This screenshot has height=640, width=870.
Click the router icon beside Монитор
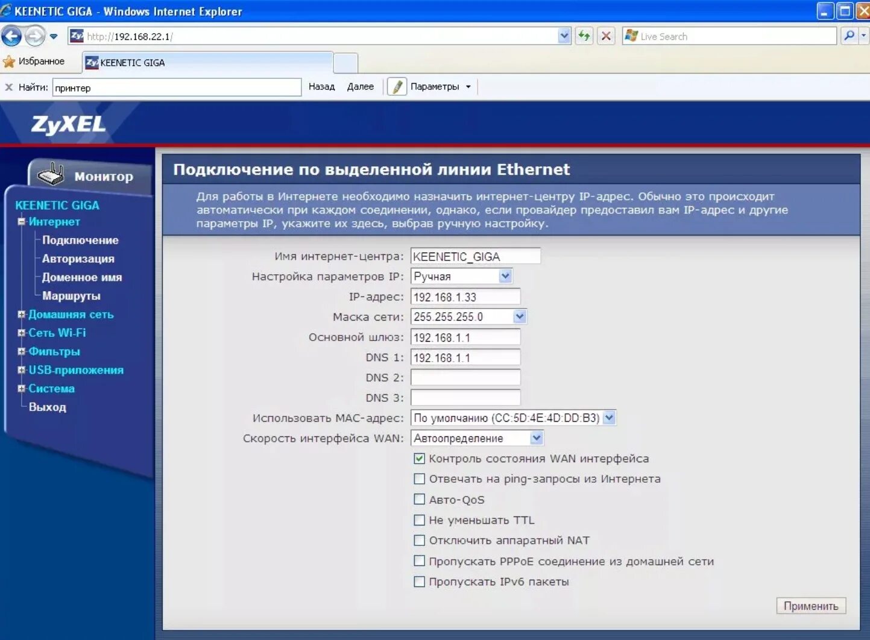(51, 174)
